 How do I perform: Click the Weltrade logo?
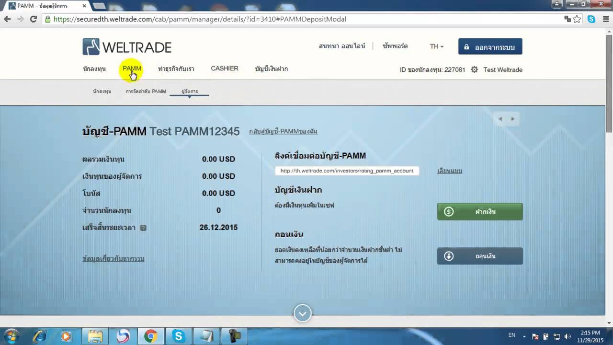tap(127, 47)
